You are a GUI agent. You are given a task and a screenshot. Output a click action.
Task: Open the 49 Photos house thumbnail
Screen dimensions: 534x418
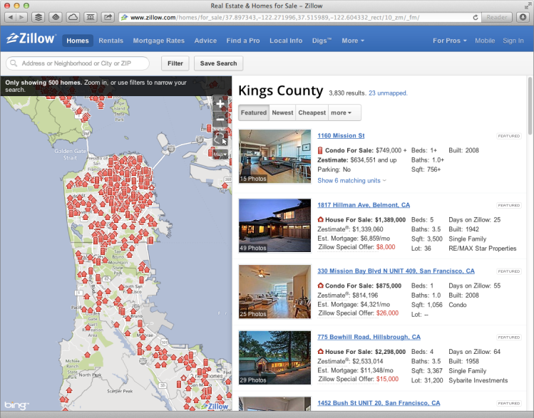[274, 226]
